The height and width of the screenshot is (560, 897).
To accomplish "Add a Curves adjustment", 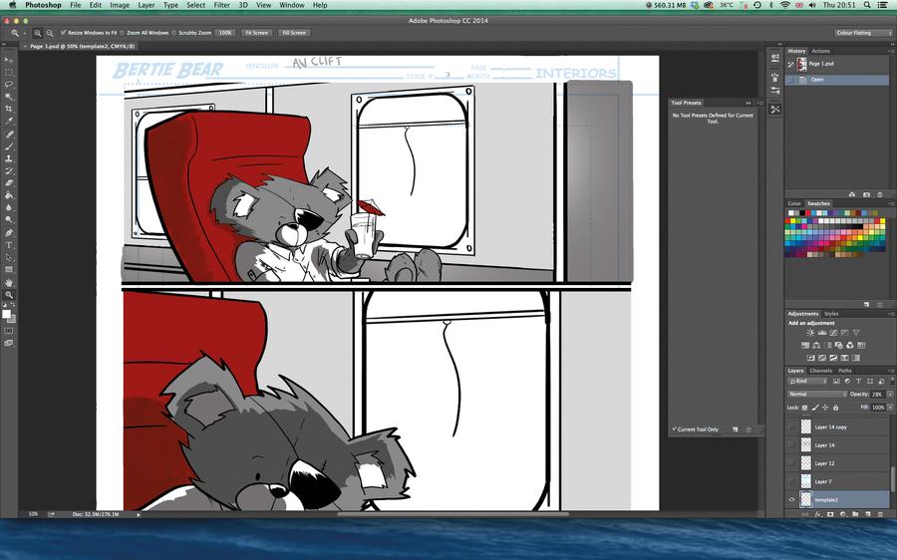I will click(x=833, y=333).
